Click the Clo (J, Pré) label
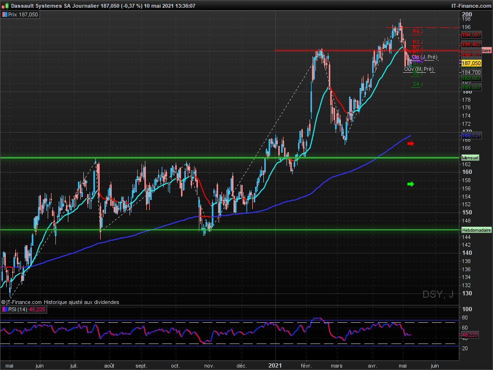This screenshot has height=370, width=493. coord(425,57)
